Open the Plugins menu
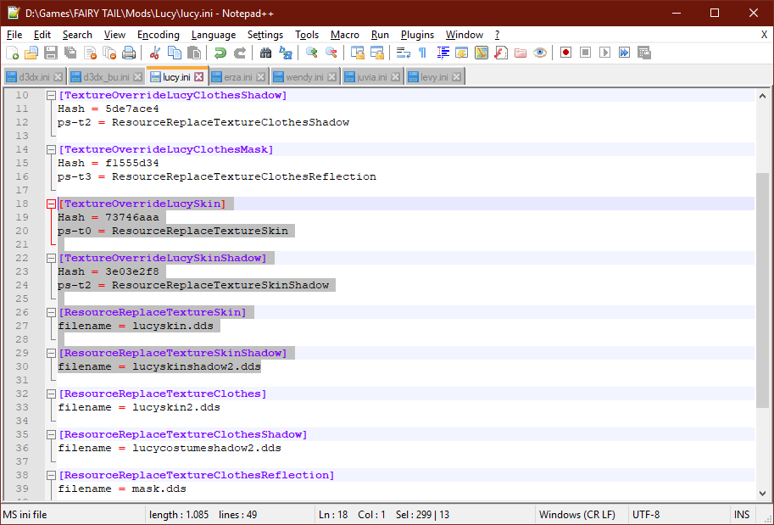Screen dimensions: 774x525 pos(417,35)
